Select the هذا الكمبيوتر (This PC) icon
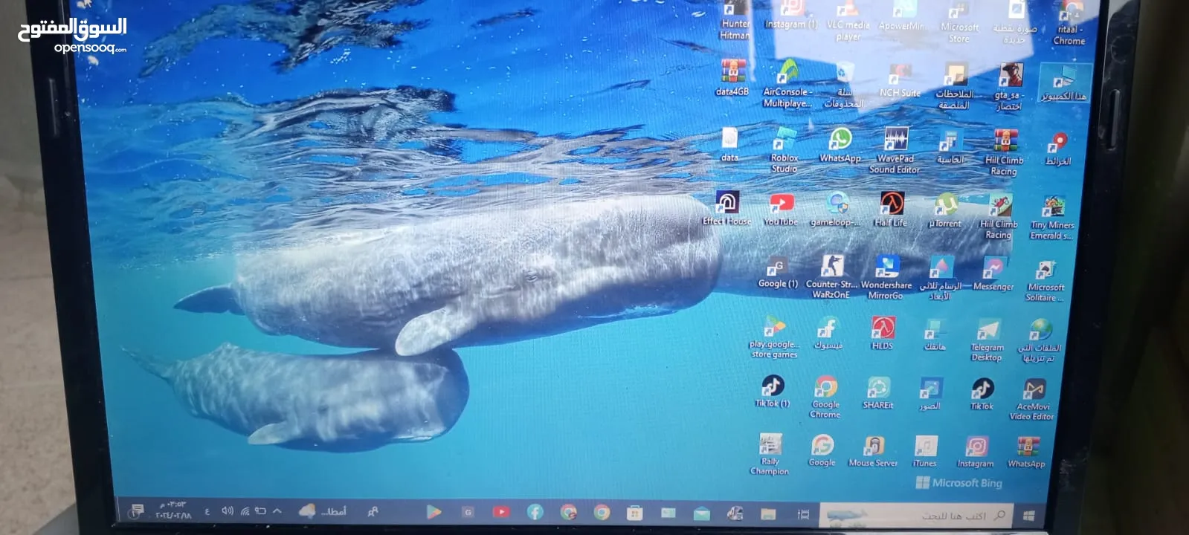1189x535 pixels. click(1065, 83)
